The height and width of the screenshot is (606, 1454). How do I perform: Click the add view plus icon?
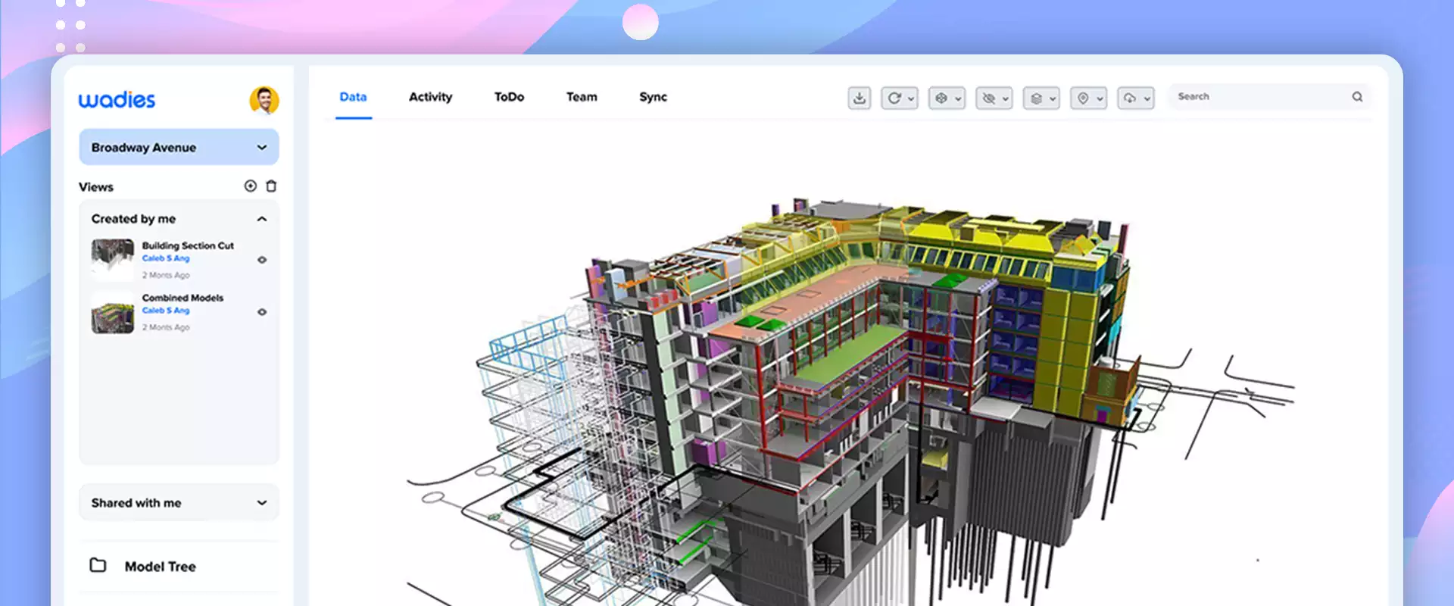[x=250, y=186]
